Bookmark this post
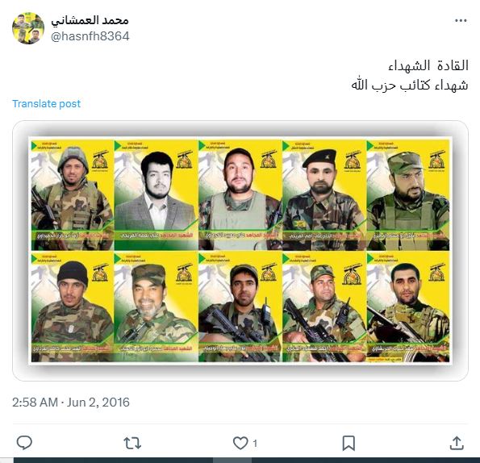The image size is (480, 463). (349, 443)
